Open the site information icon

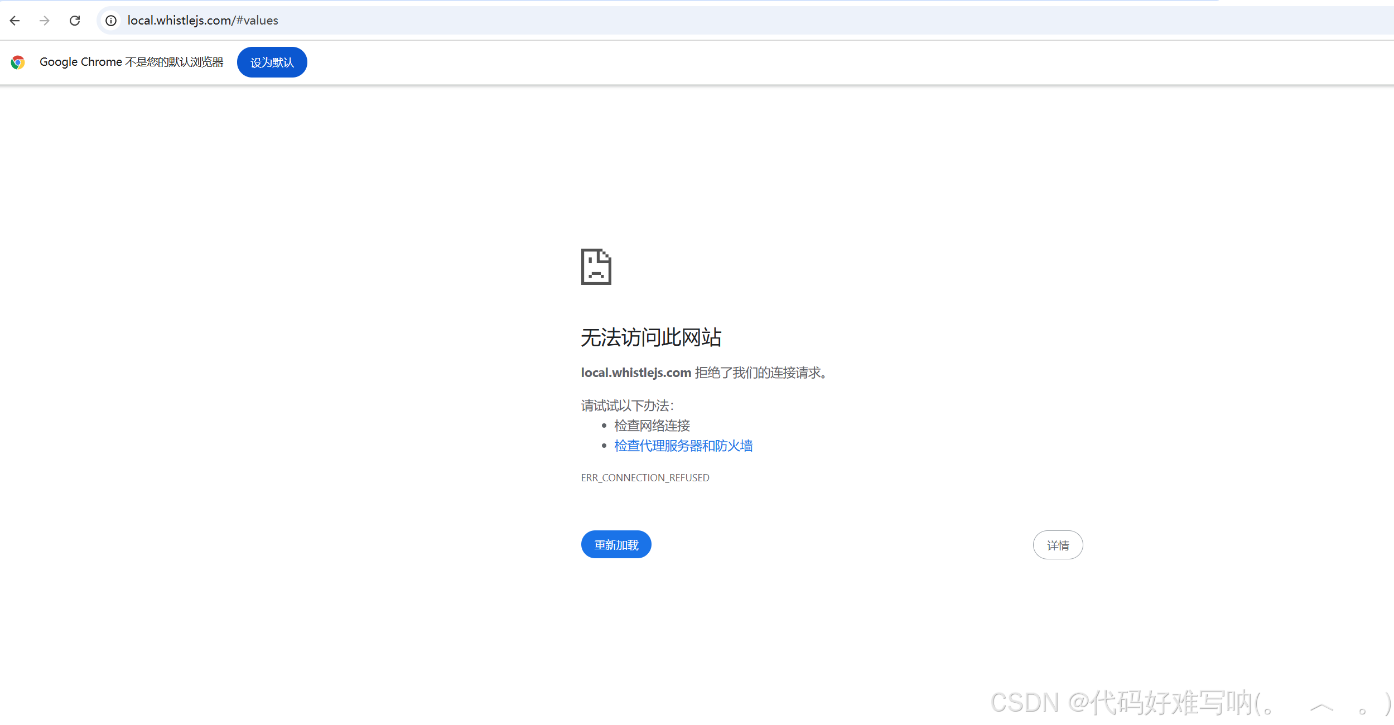pos(111,21)
